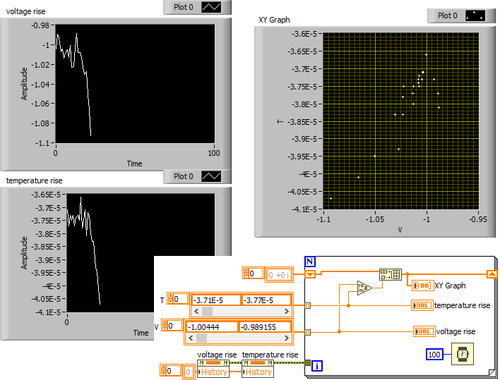Click the T array scrollbar thumb
The height and width of the screenshot is (380, 500).
[207, 311]
